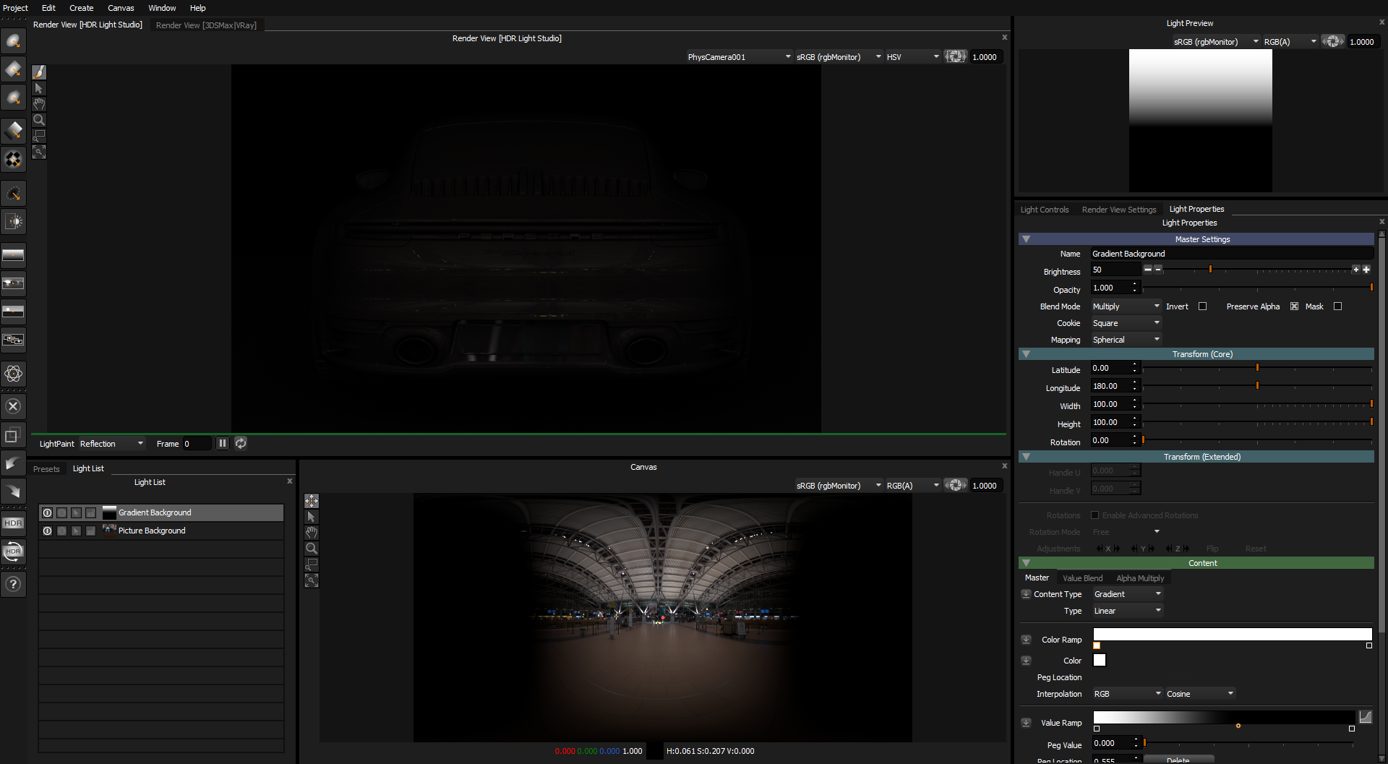Open the Value Blend content tab
The height and width of the screenshot is (764, 1388).
[1082, 578]
